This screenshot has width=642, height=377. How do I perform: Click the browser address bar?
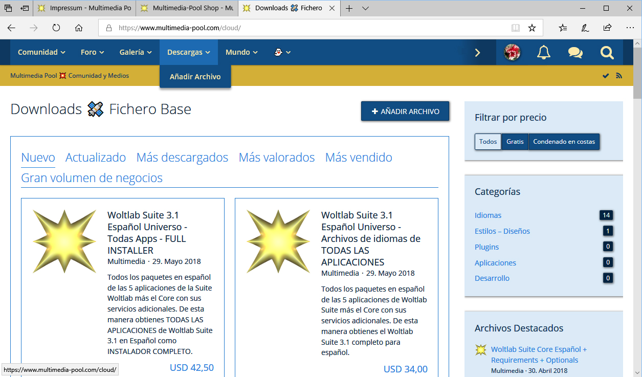pos(307,28)
